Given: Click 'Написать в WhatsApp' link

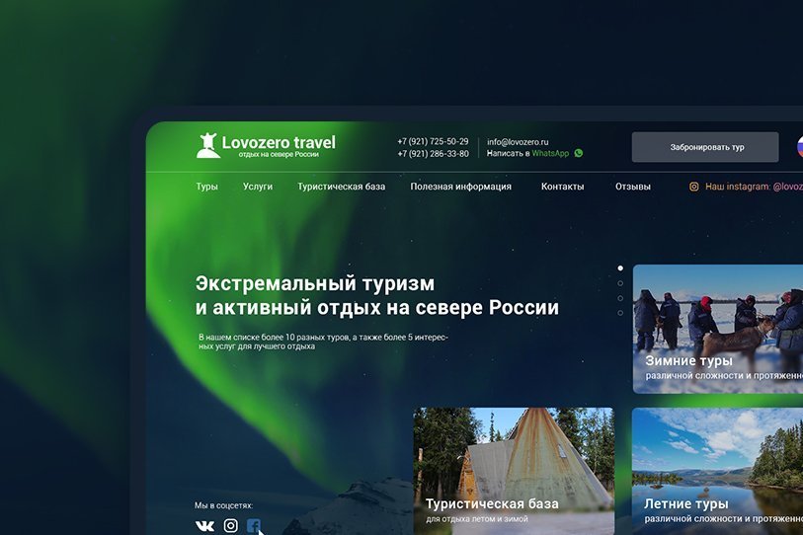Looking at the screenshot, I should click(x=528, y=153).
